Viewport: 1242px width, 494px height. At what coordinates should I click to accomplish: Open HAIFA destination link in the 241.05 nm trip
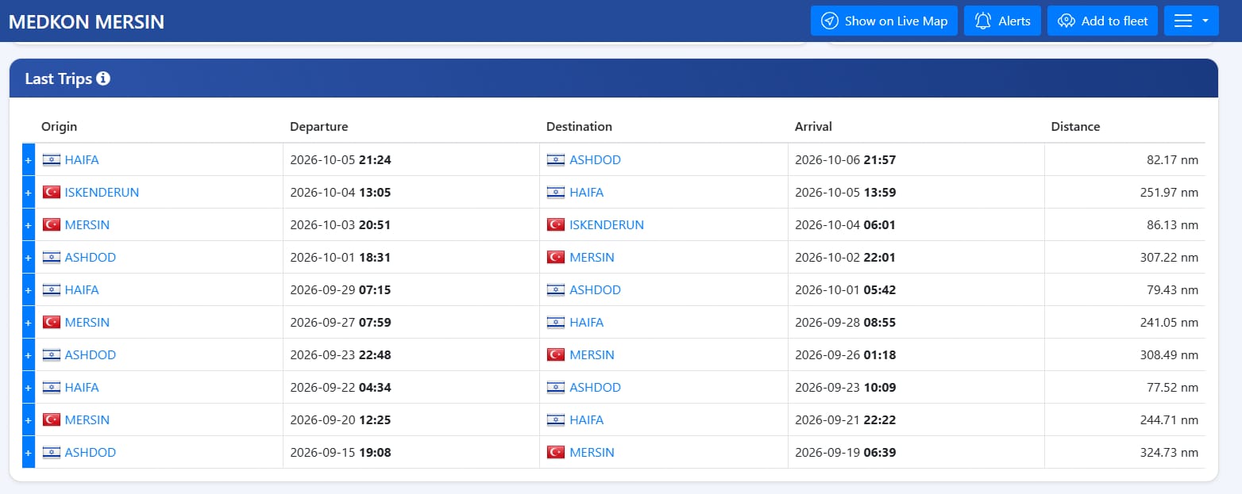(586, 323)
